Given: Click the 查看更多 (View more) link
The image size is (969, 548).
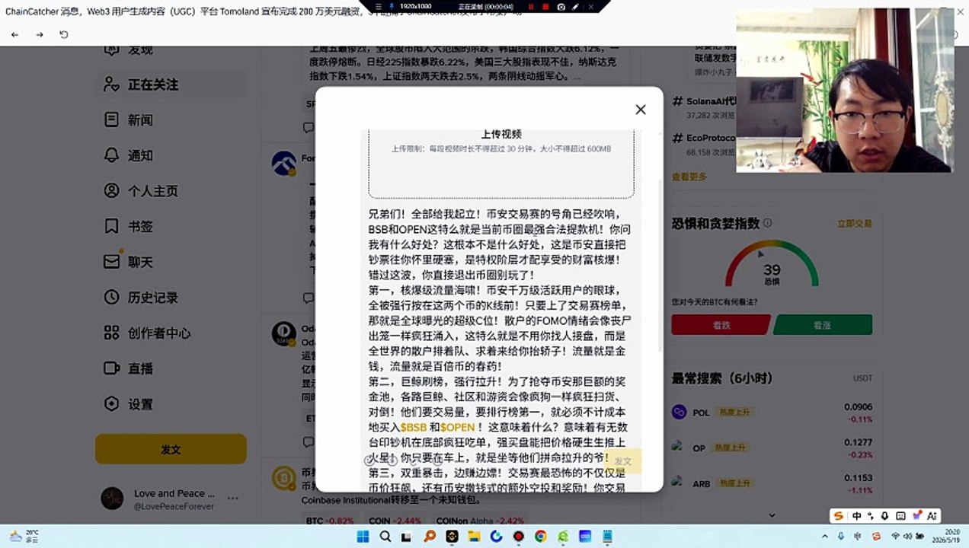Looking at the screenshot, I should [x=689, y=177].
